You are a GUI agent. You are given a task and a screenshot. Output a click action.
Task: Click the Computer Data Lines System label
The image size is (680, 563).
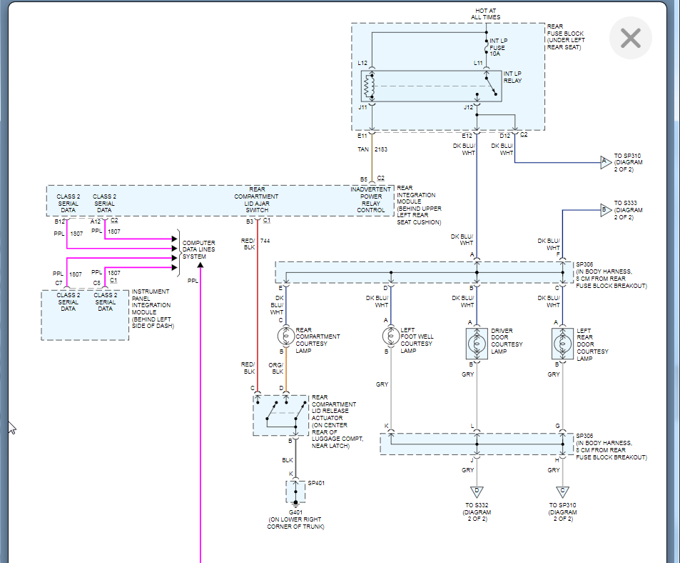(x=198, y=250)
